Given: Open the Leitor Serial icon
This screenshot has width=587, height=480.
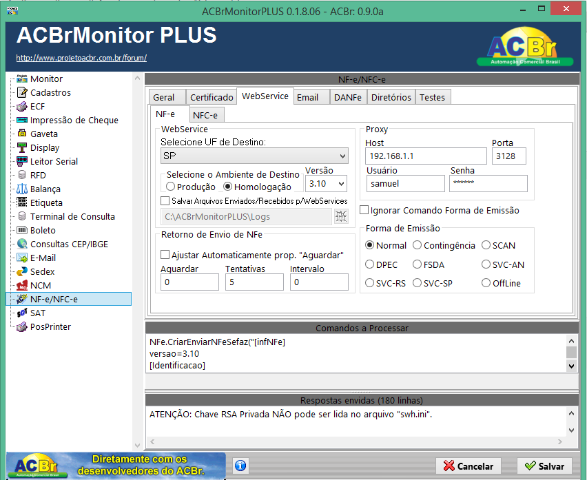Looking at the screenshot, I should point(22,161).
